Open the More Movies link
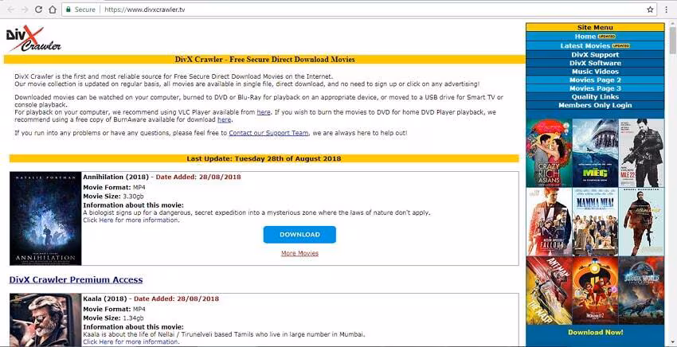 tap(299, 253)
